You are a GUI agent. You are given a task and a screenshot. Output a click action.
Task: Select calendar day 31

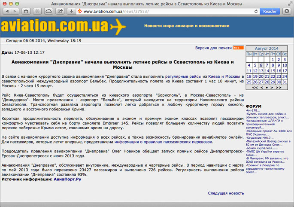click(285, 82)
